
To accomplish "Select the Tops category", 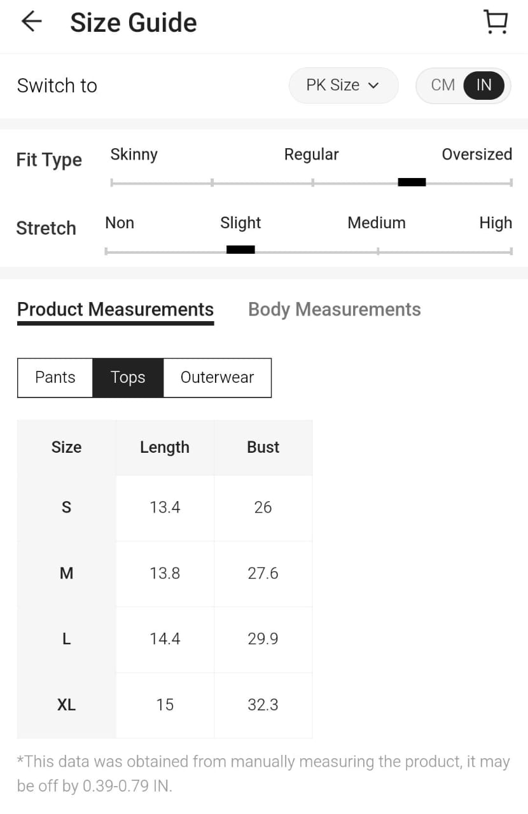I will pyautogui.click(x=128, y=378).
